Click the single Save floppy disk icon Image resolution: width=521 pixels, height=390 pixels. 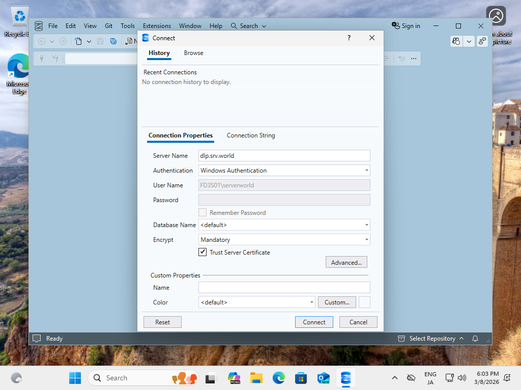[x=100, y=41]
